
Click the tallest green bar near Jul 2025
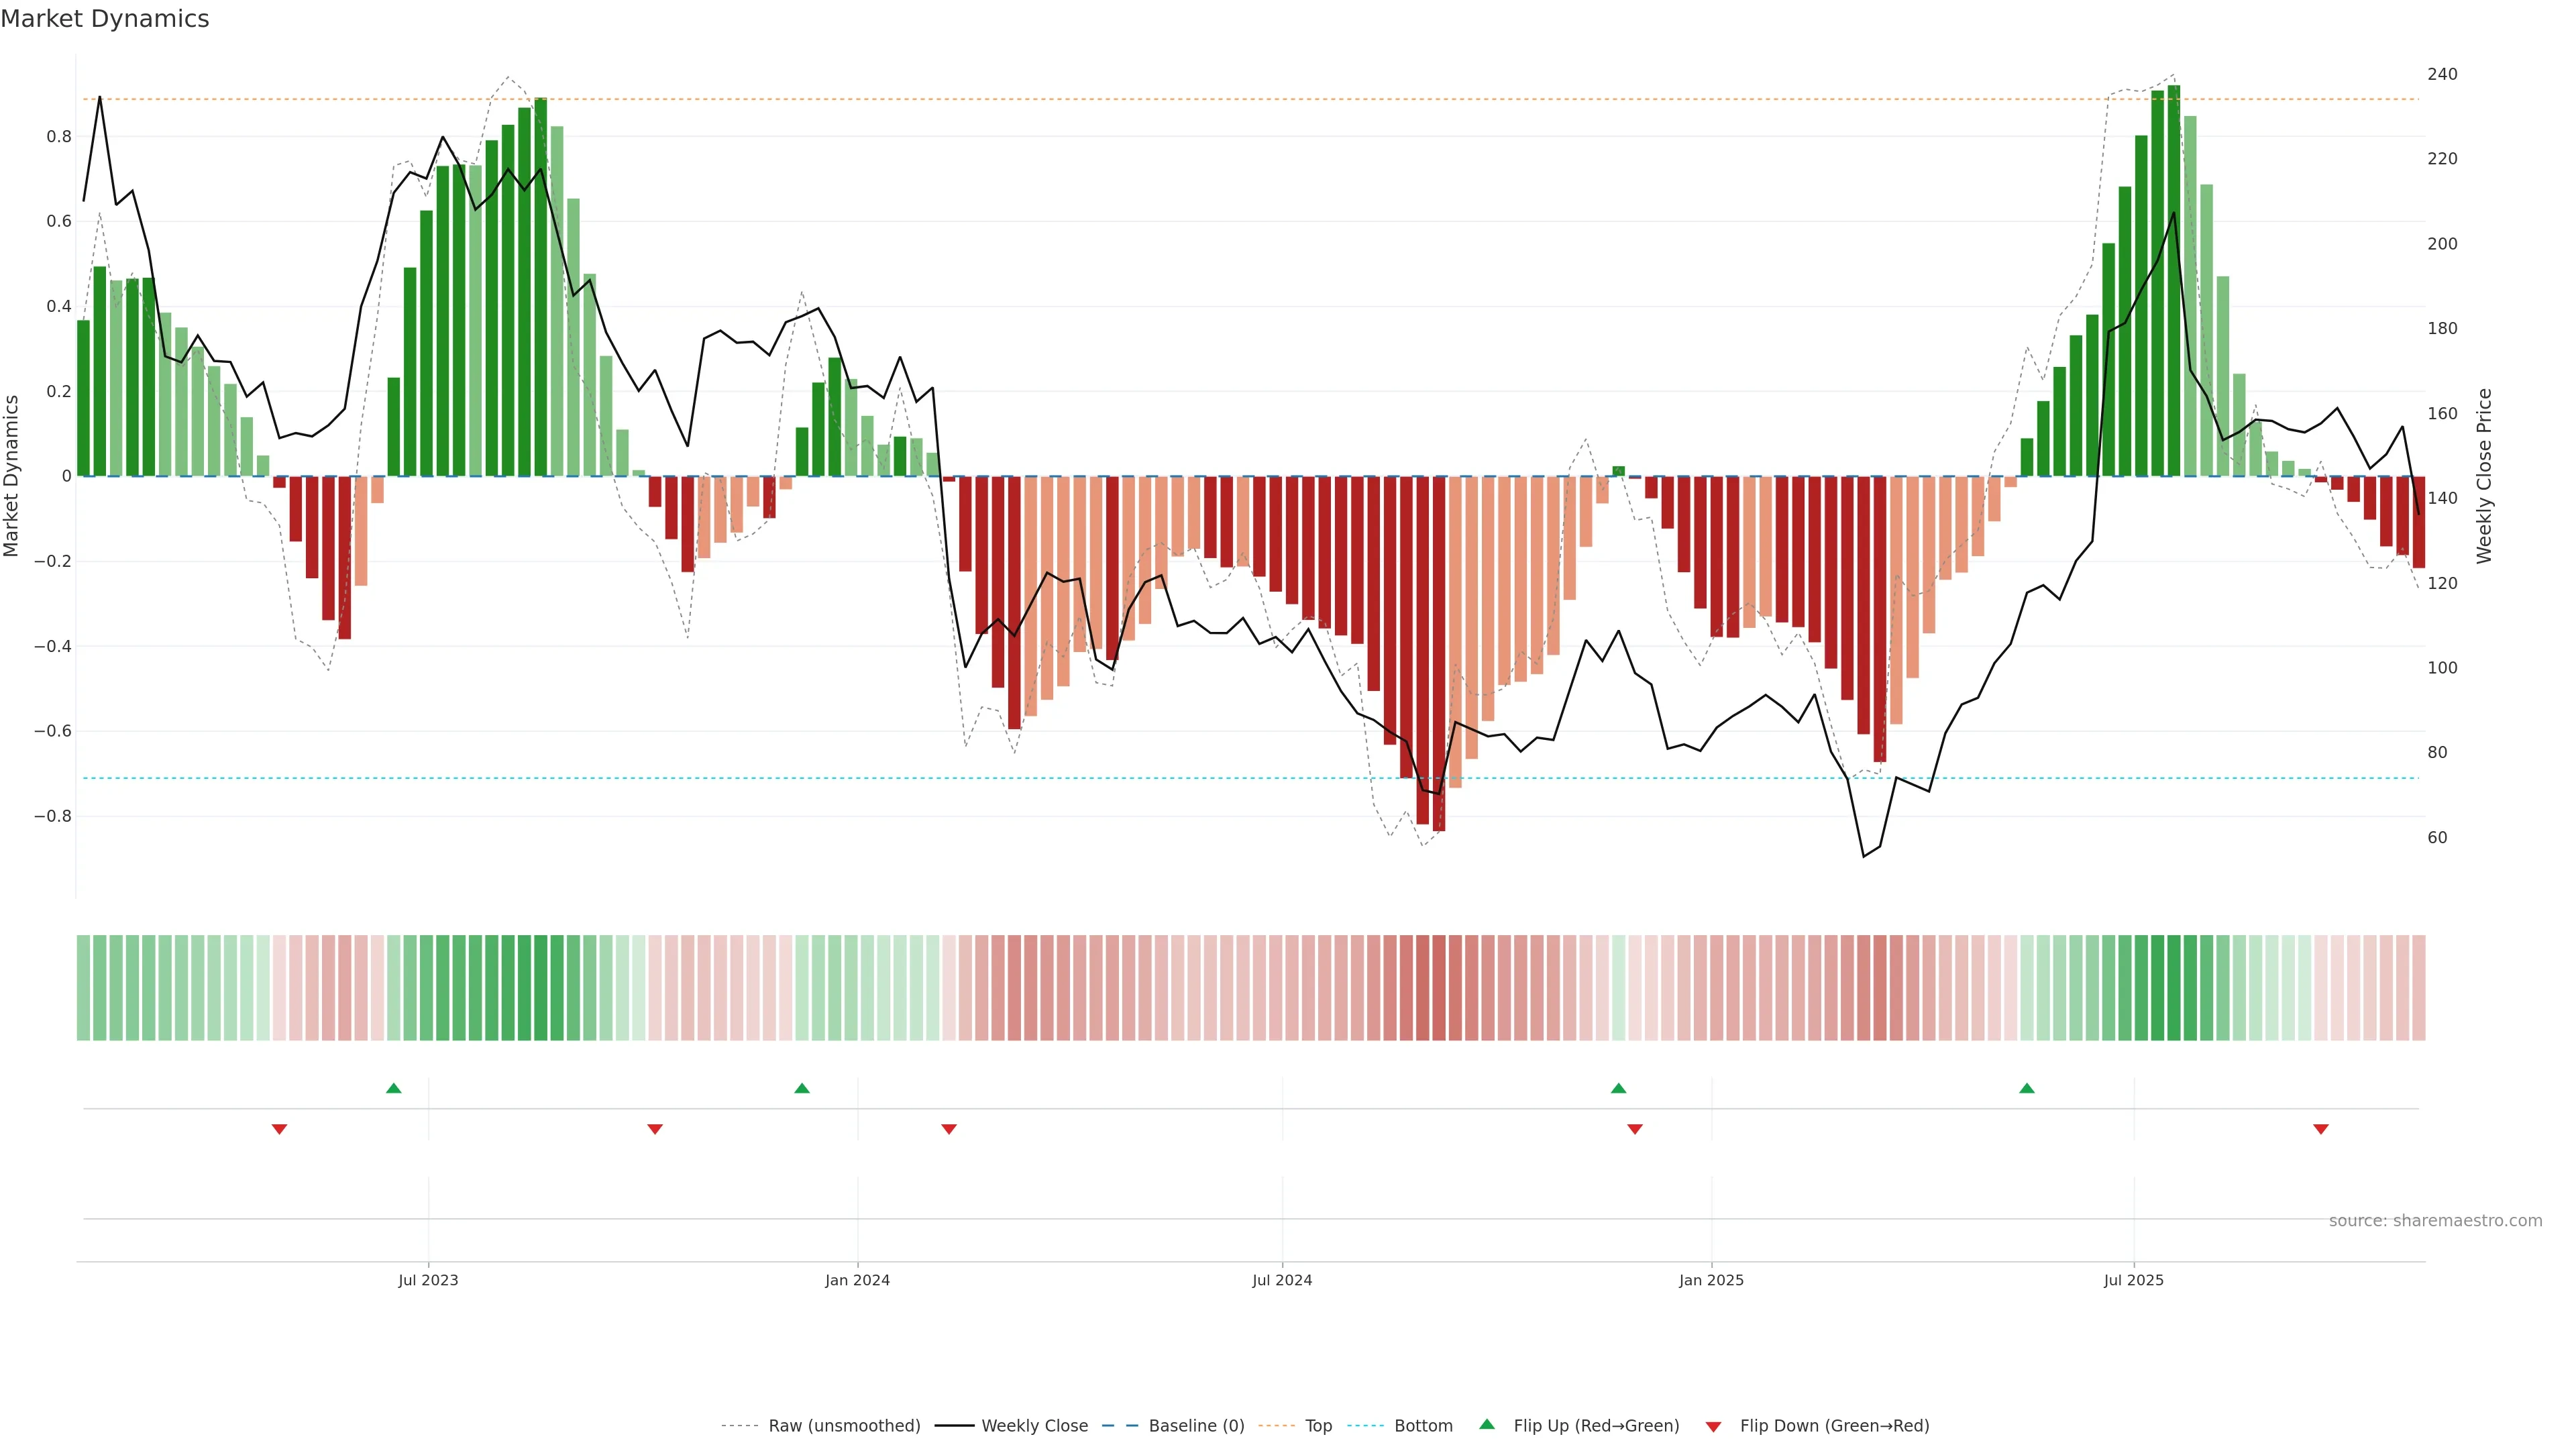(2173, 280)
